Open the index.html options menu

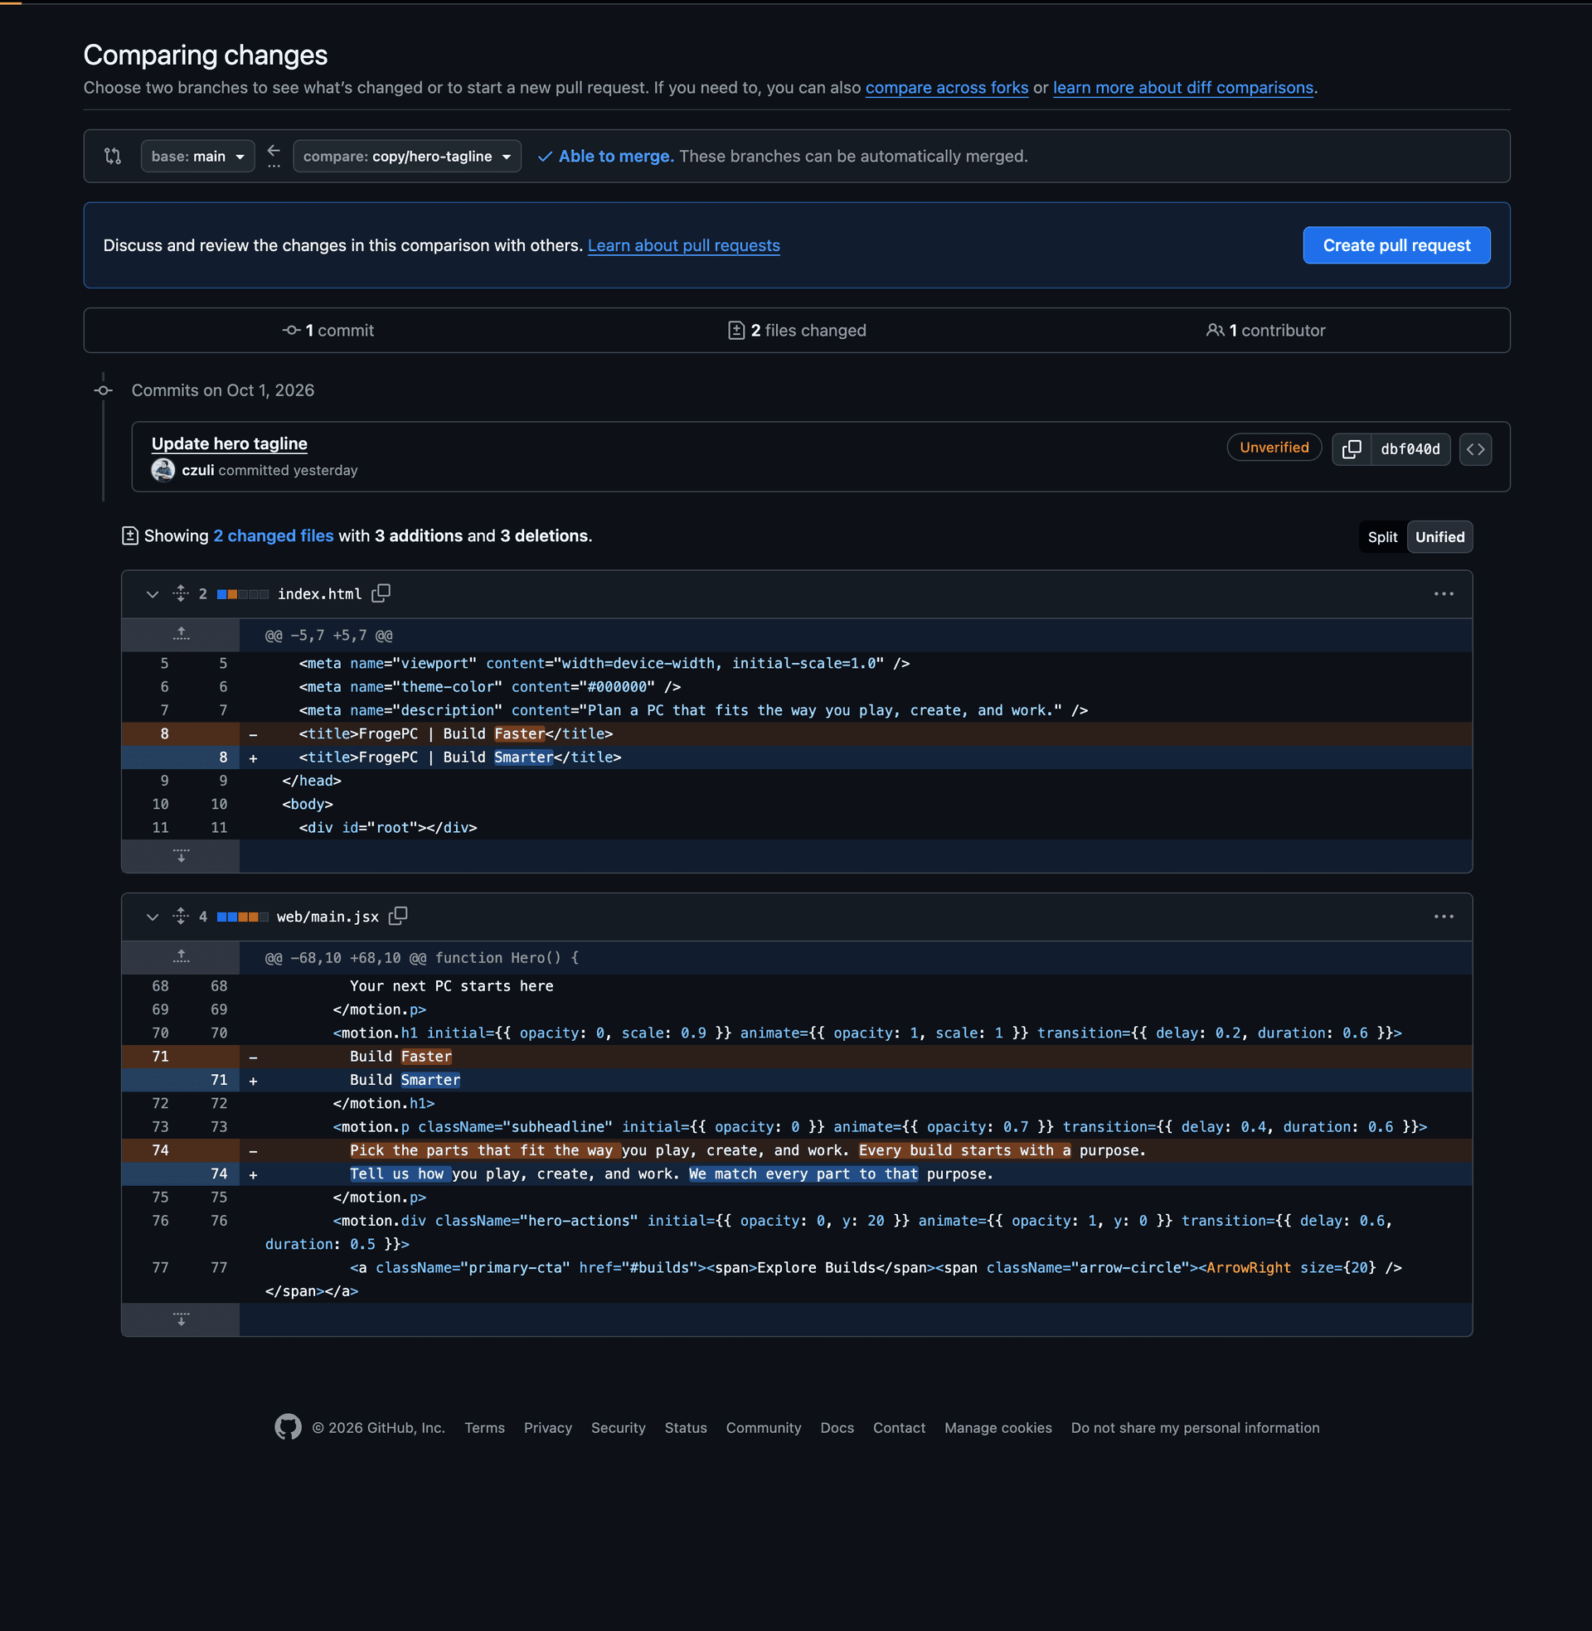tap(1444, 593)
